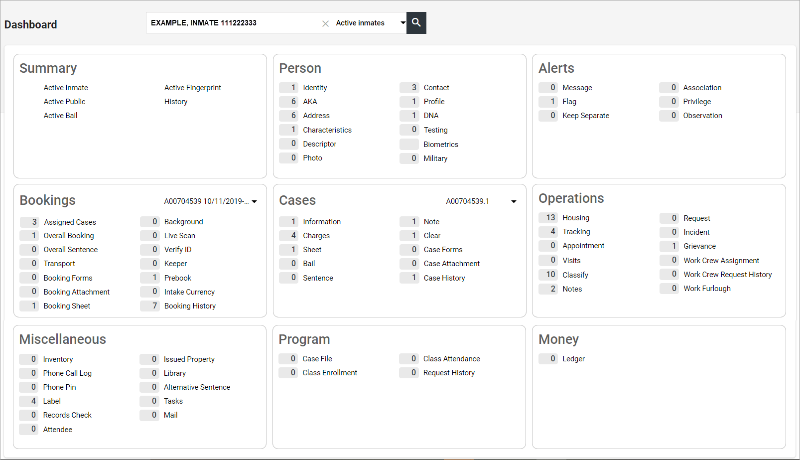Image resolution: width=800 pixels, height=460 pixels.
Task: View Booking History
Action: click(190, 306)
